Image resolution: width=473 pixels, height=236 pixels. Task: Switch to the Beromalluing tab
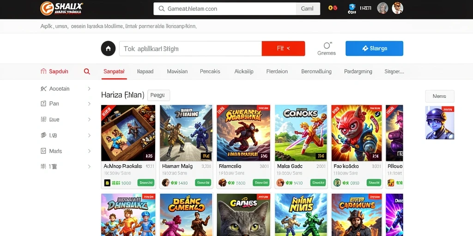pos(316,71)
